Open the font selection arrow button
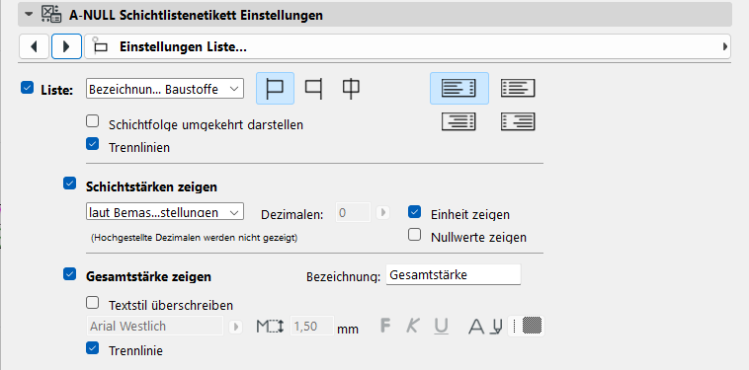Image resolution: width=749 pixels, height=370 pixels. click(x=235, y=327)
